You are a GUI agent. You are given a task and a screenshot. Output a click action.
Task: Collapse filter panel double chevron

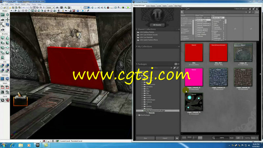click(x=182, y=12)
